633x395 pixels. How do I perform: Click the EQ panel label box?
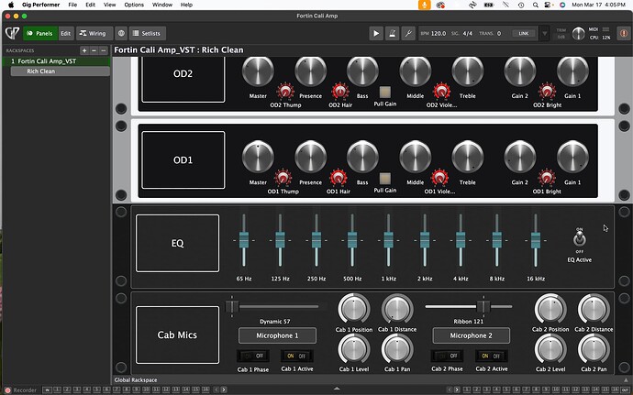178,243
